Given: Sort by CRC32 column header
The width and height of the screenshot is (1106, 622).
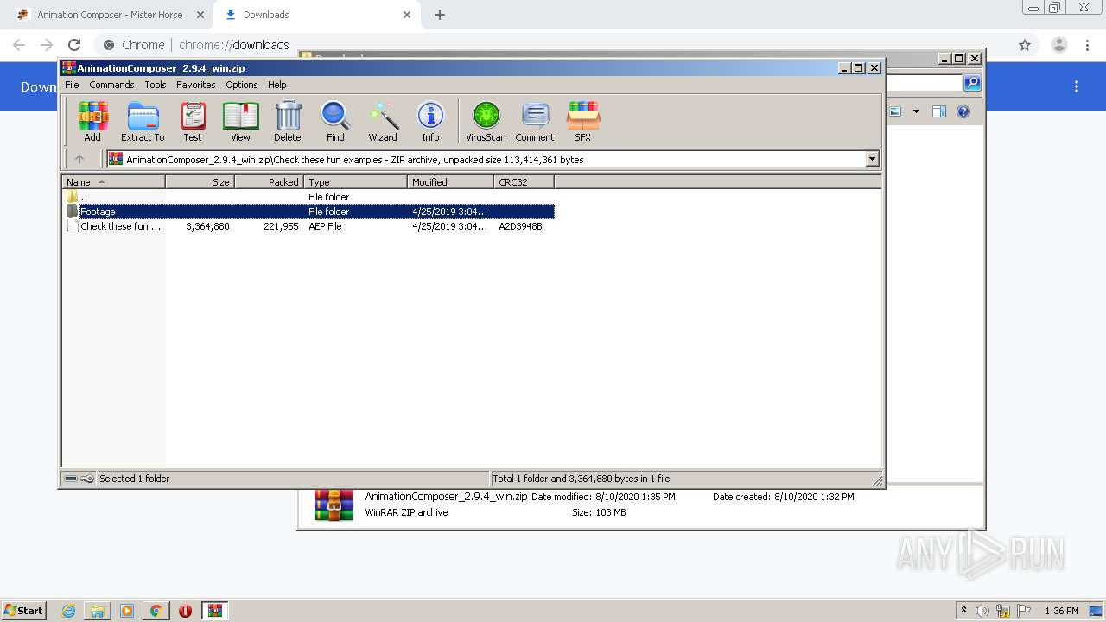Looking at the screenshot, I should (x=524, y=181).
